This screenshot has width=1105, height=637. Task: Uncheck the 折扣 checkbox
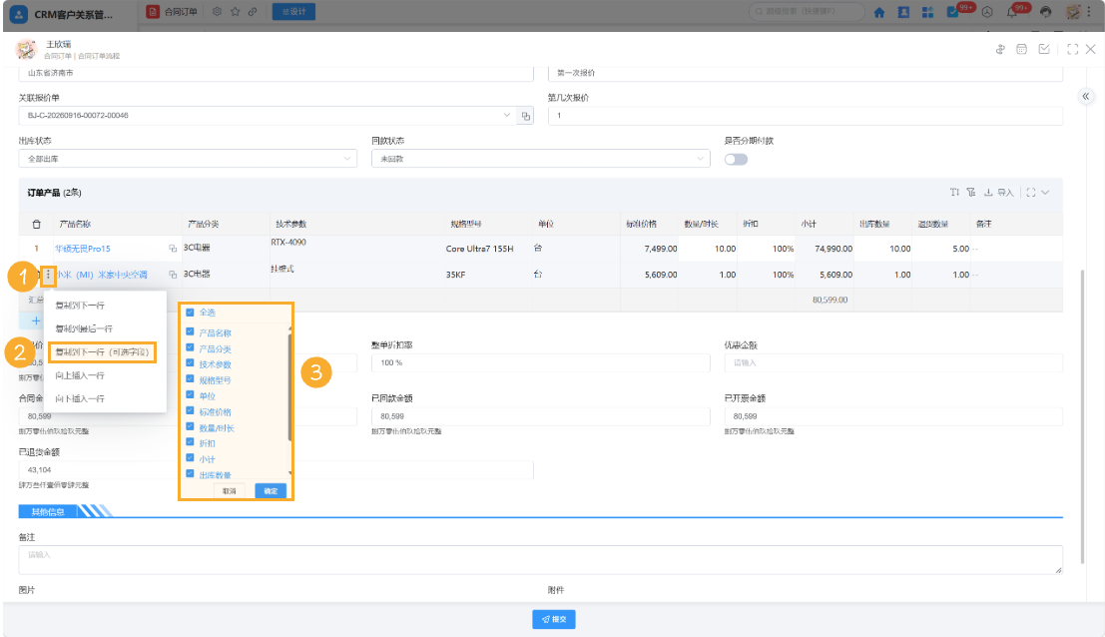pyautogui.click(x=190, y=442)
